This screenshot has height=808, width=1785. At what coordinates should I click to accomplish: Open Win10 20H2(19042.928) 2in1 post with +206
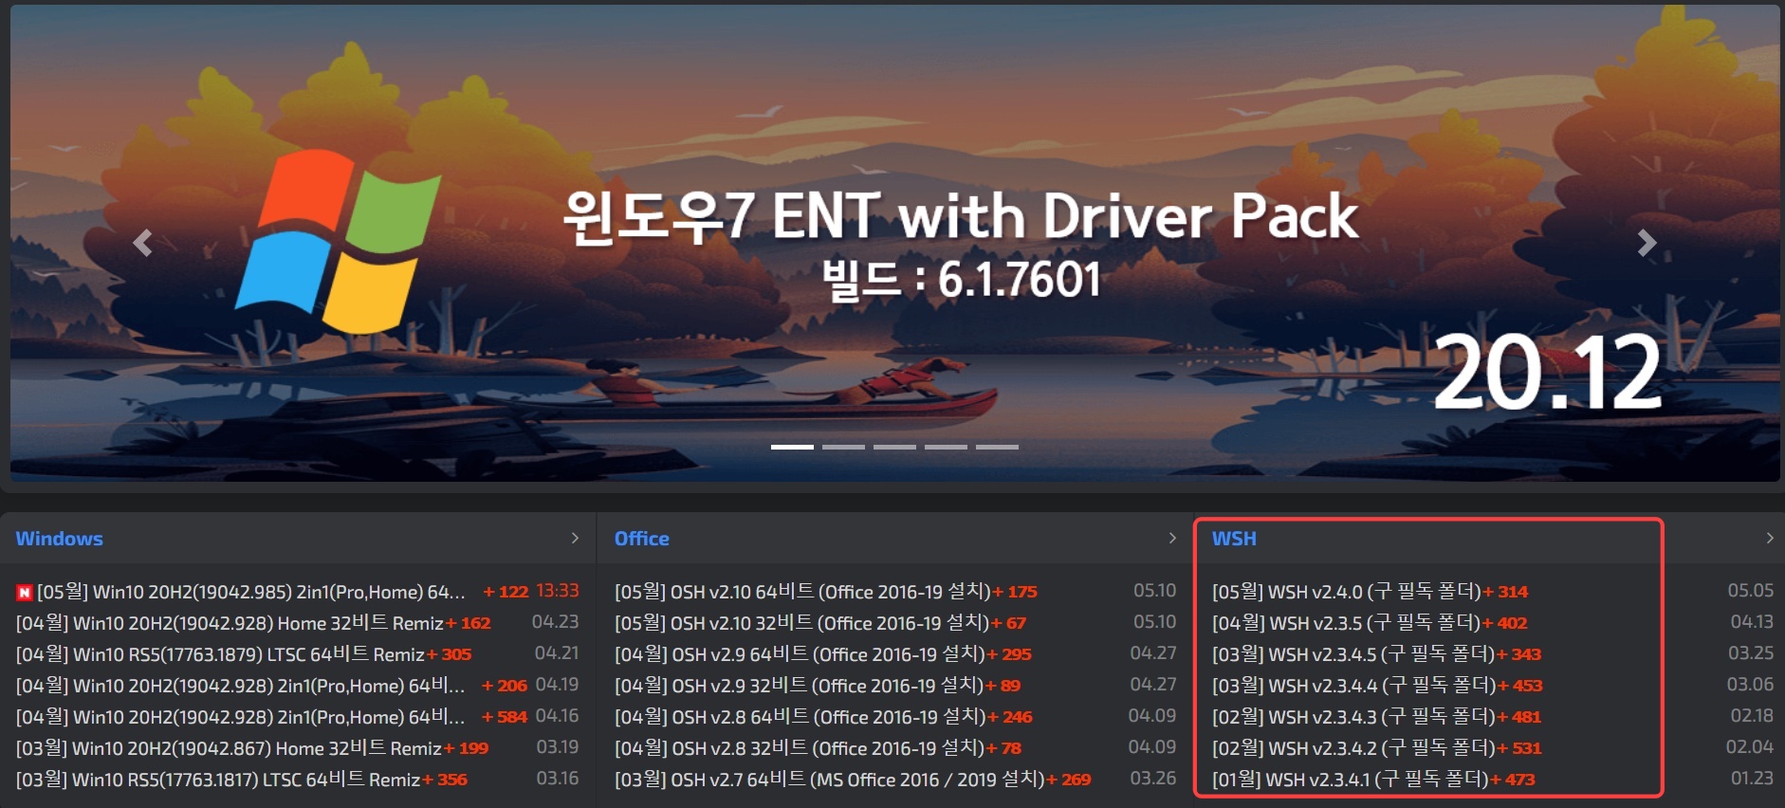pyautogui.click(x=241, y=686)
